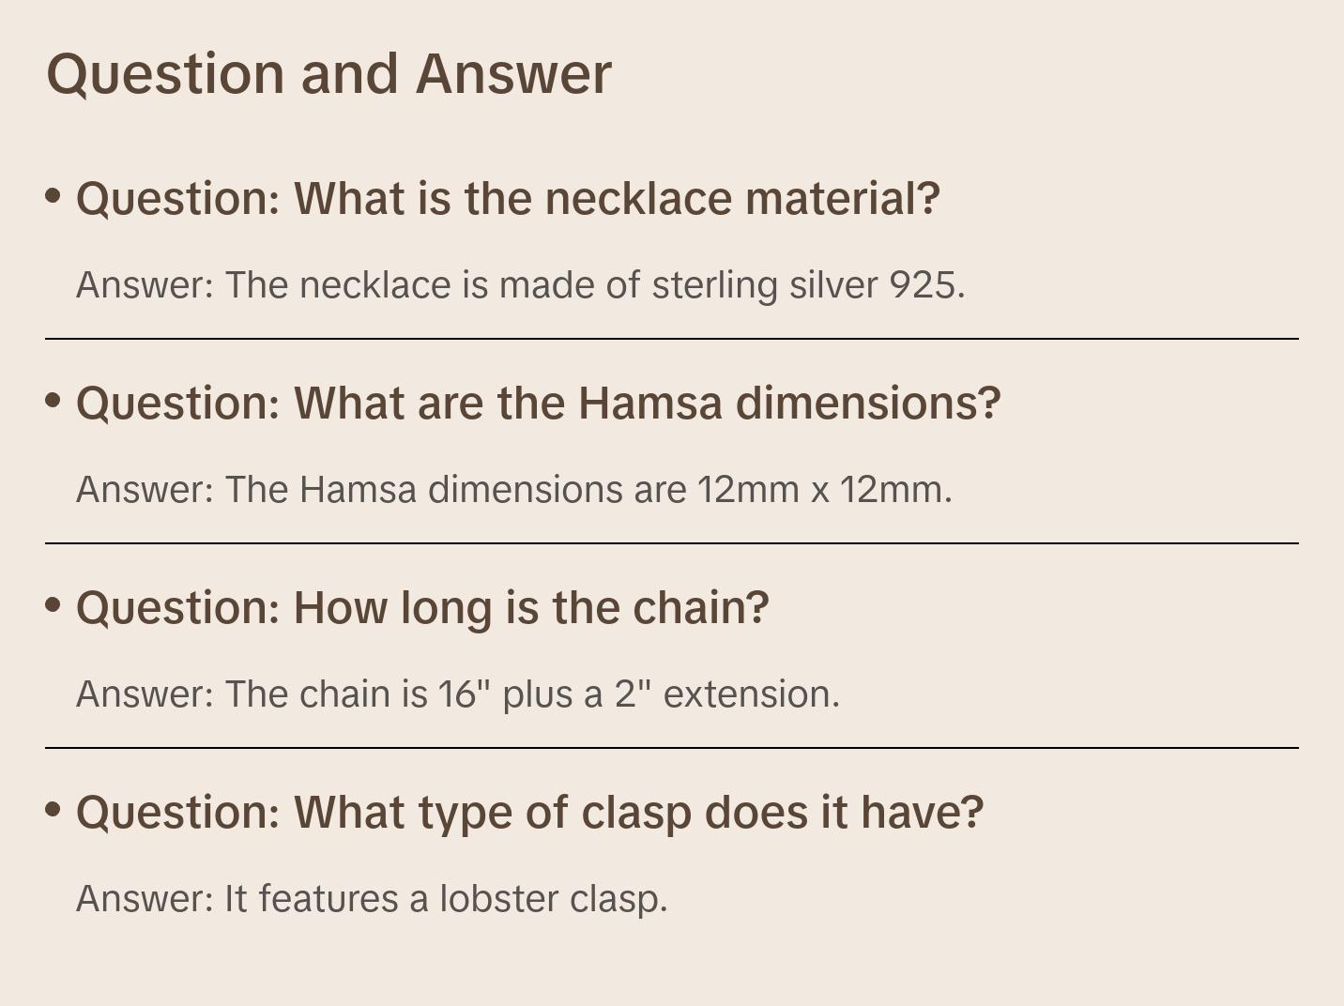Click divider line below Hamsa dimensions answer
This screenshot has height=1006, width=1344.
[x=672, y=543]
